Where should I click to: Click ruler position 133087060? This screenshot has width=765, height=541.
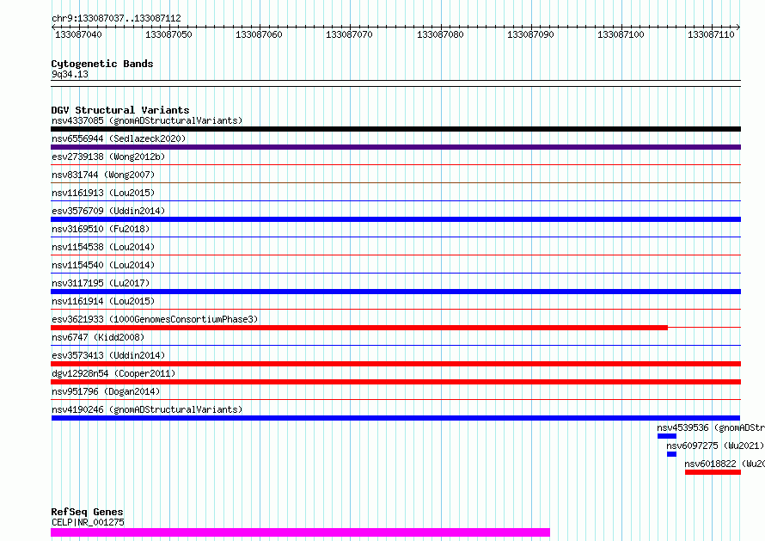tap(259, 34)
